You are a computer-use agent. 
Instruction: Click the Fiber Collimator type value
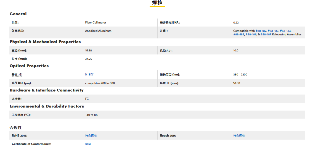point(96,23)
